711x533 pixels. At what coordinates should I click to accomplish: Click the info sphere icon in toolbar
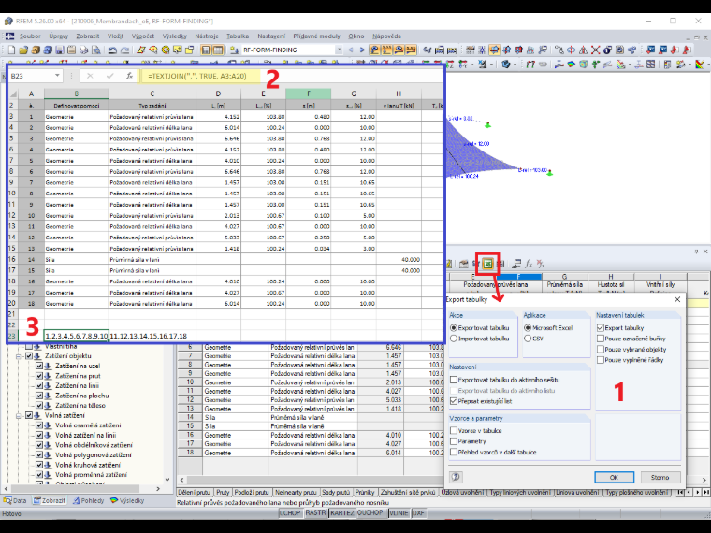click(607, 50)
